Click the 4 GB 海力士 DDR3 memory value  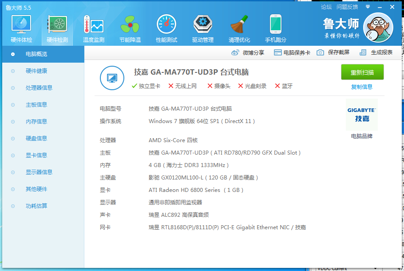tap(189, 165)
